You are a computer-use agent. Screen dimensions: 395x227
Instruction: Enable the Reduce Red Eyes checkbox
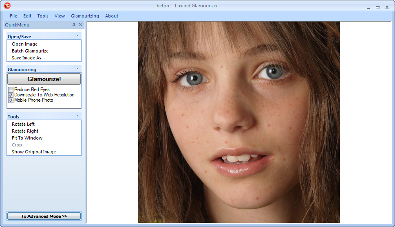pos(11,89)
